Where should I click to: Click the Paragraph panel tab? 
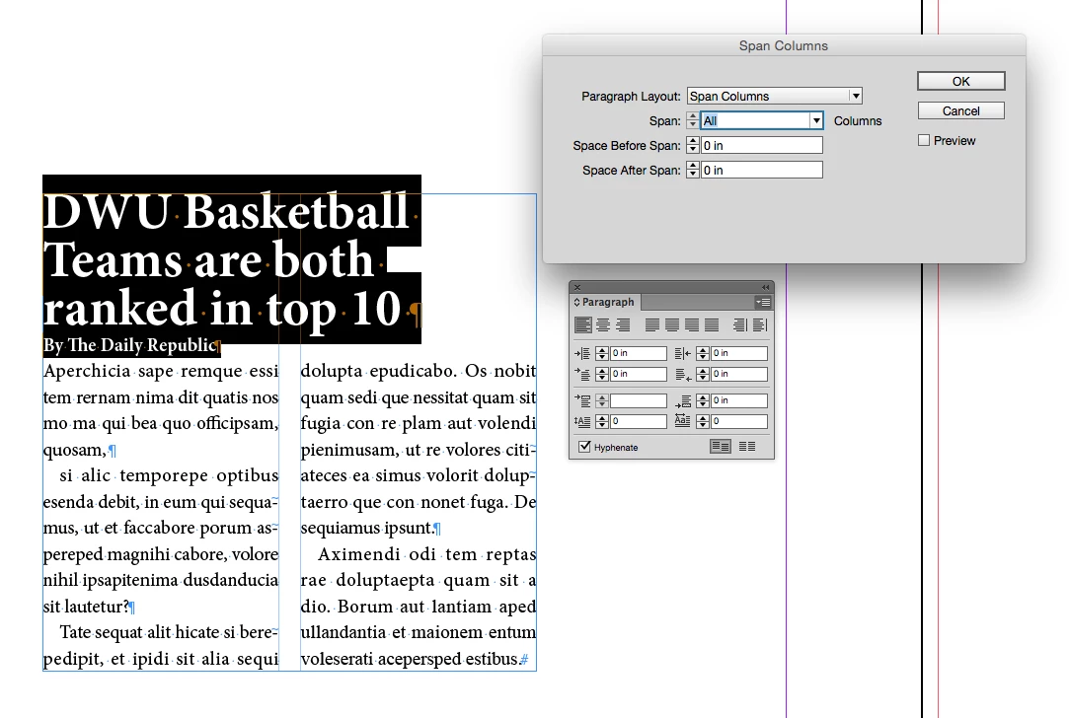tap(607, 302)
